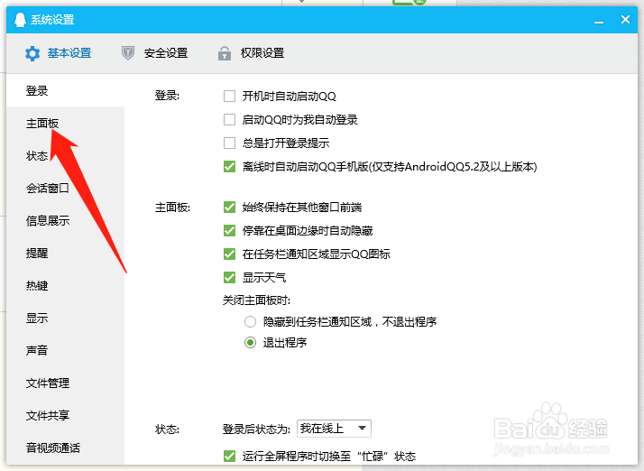Image resolution: width=644 pixels, height=471 pixels.
Task: Select 隐藏到任务栏通知区域，不退出程序 radio
Action: click(x=250, y=321)
